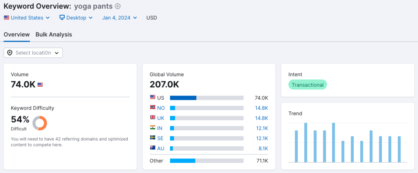
Task: Click the US volume progress bar
Action: tap(207, 98)
